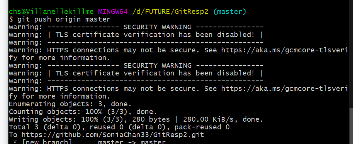
Task: Click the first SECURITY WARNING header line
Action: coord(136,27)
